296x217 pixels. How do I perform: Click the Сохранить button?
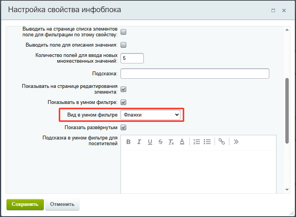pos(25,204)
